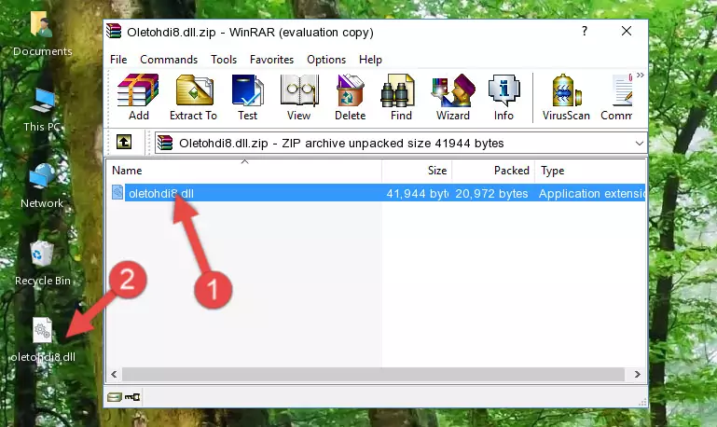Click the archive path address field

click(x=401, y=143)
